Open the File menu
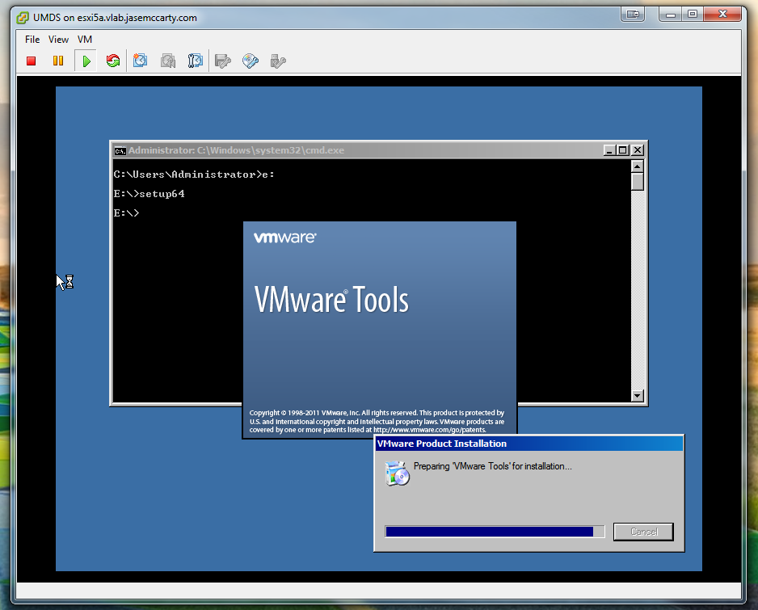Screen dimensions: 758x610 32,39
